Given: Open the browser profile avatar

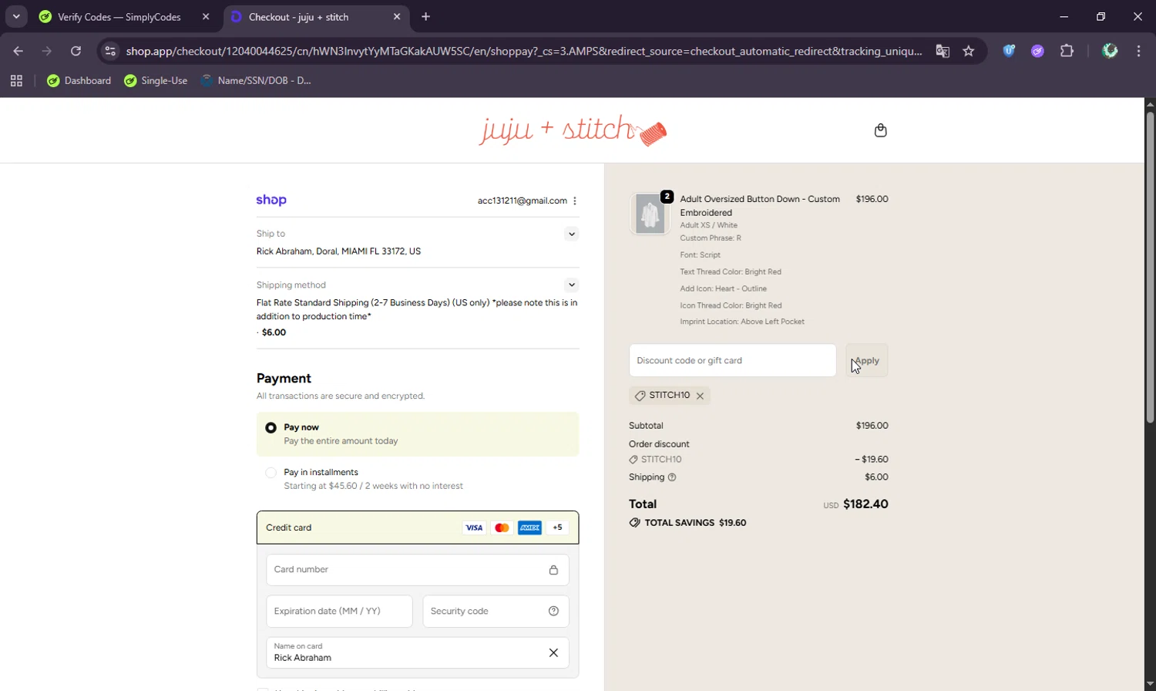Looking at the screenshot, I should coord(1110,51).
